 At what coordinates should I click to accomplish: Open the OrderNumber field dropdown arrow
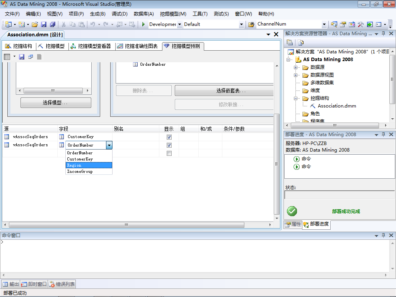(x=109, y=145)
